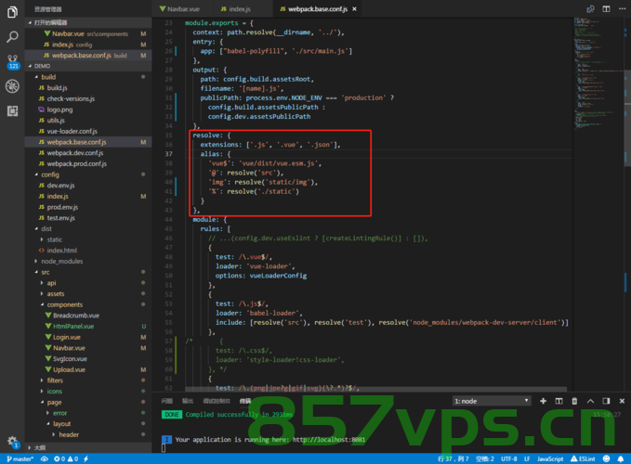Switch to the Debug Console panel tab

point(217,401)
